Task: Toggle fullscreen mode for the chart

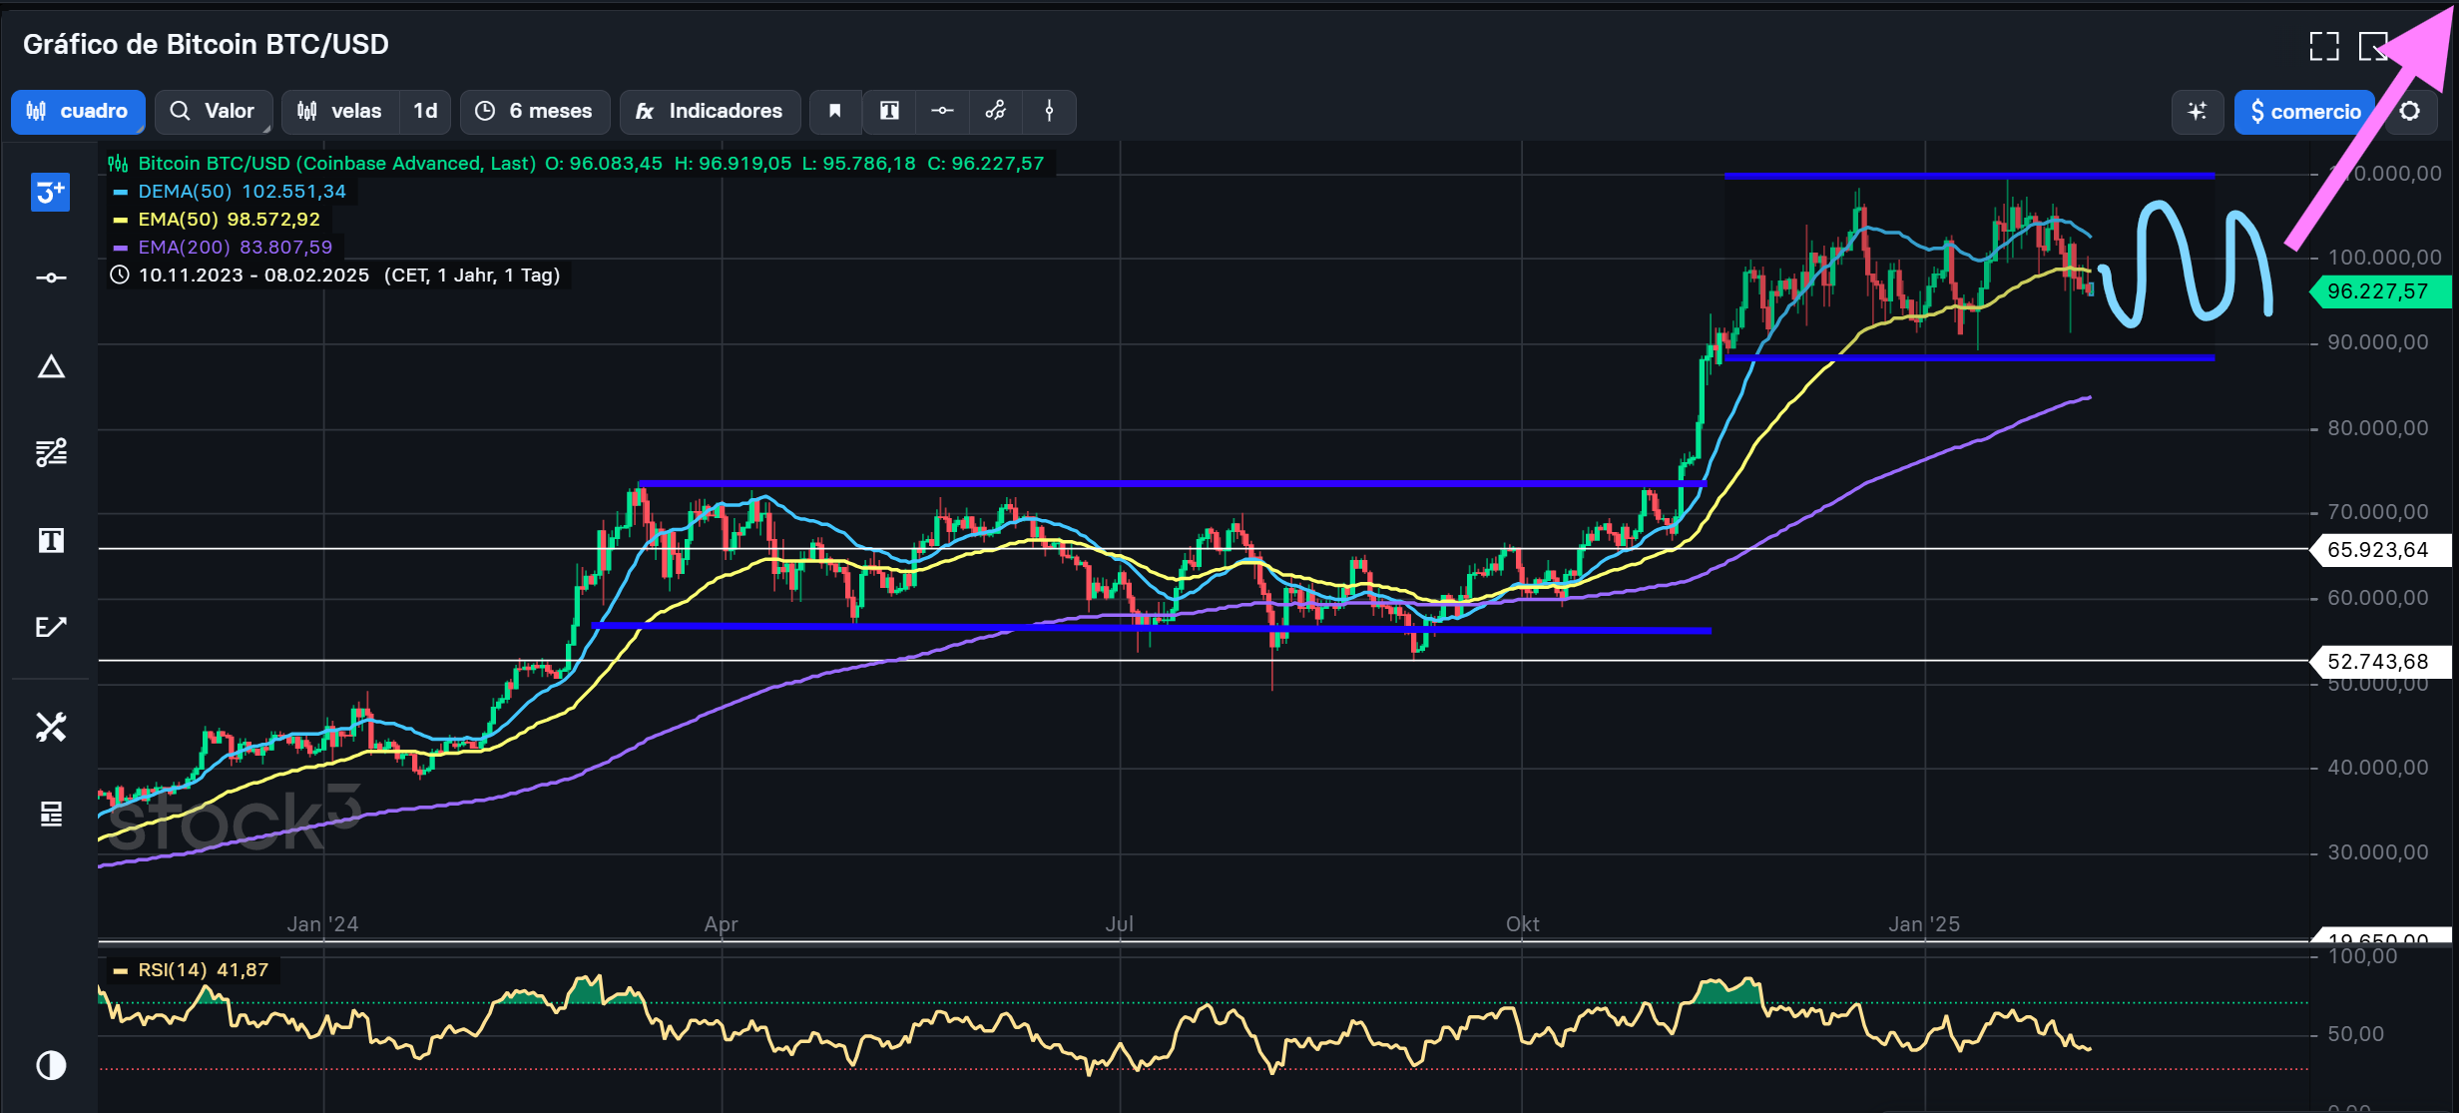Action: point(2324,46)
